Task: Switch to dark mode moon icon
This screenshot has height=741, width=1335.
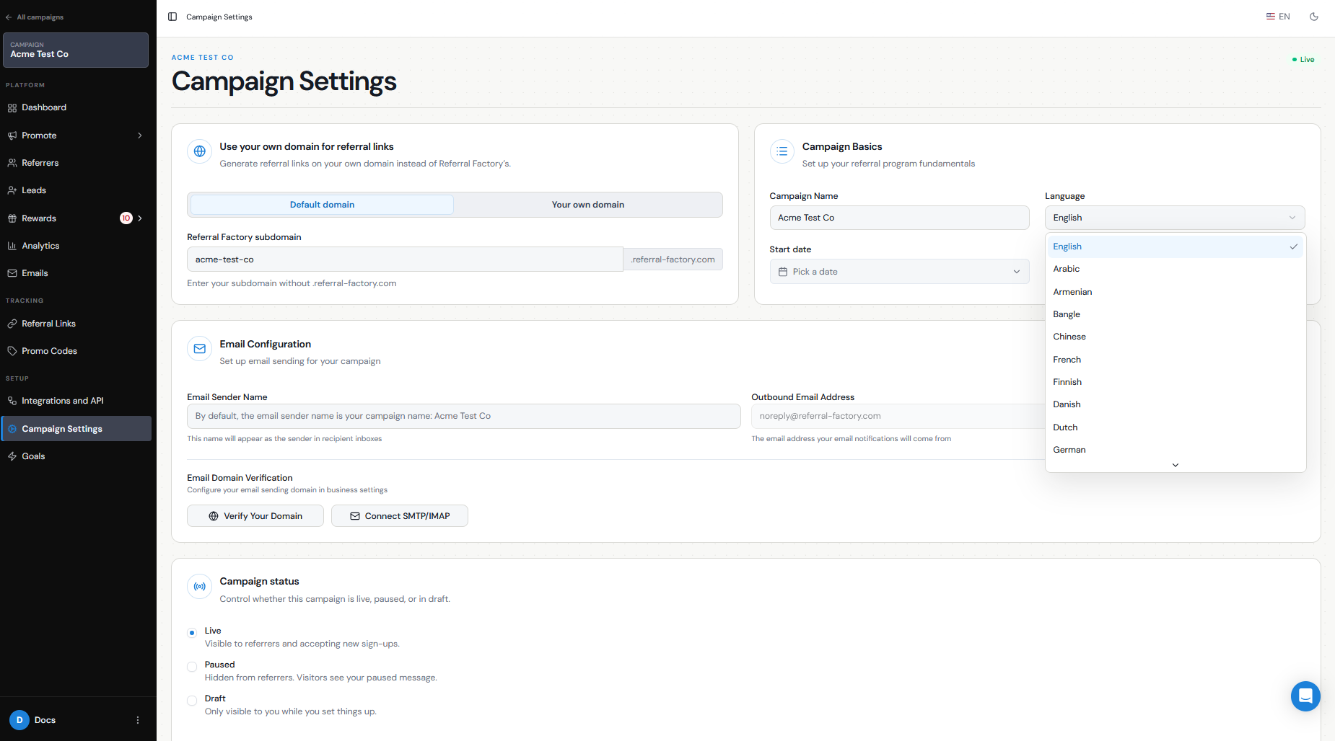Action: pyautogui.click(x=1314, y=17)
